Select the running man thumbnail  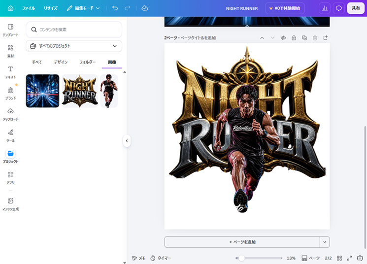coord(109,91)
